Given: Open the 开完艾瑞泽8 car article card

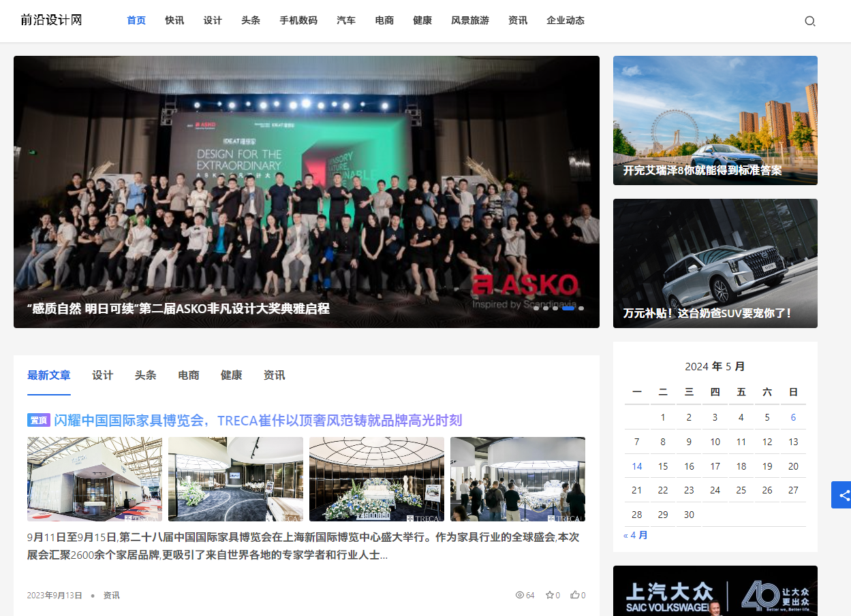Looking at the screenshot, I should [x=715, y=120].
